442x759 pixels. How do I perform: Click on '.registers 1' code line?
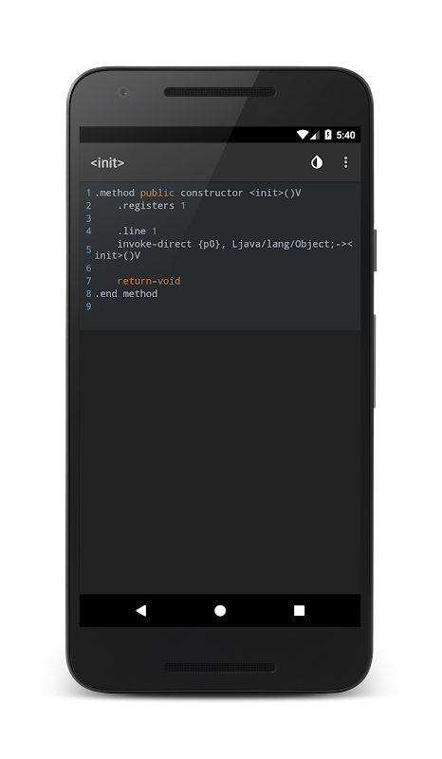pos(152,206)
